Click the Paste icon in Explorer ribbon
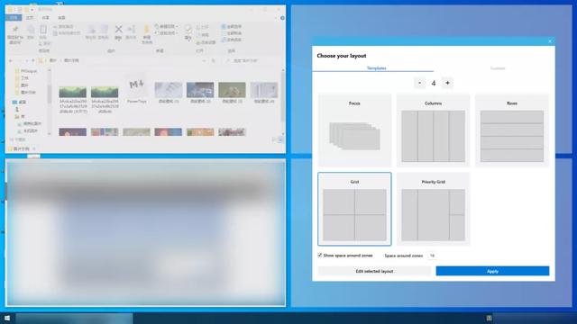The width and height of the screenshot is (577, 324). coord(43,30)
